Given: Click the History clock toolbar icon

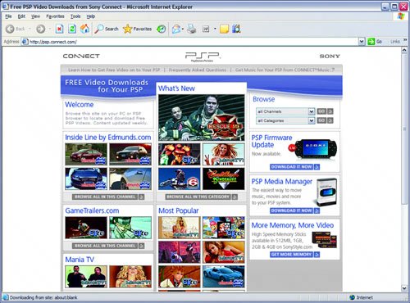Looking at the screenshot, I should (x=162, y=29).
